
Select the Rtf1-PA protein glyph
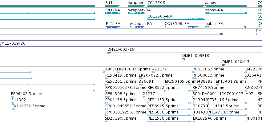pos(113,27)
